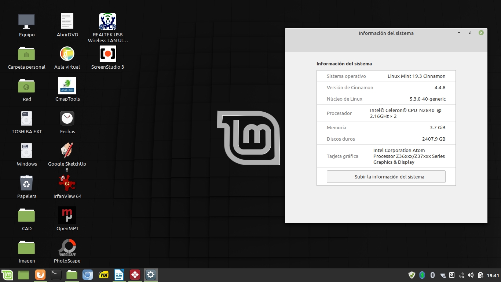Open the Aula virtual shortcut
Image resolution: width=501 pixels, height=282 pixels.
(x=67, y=53)
